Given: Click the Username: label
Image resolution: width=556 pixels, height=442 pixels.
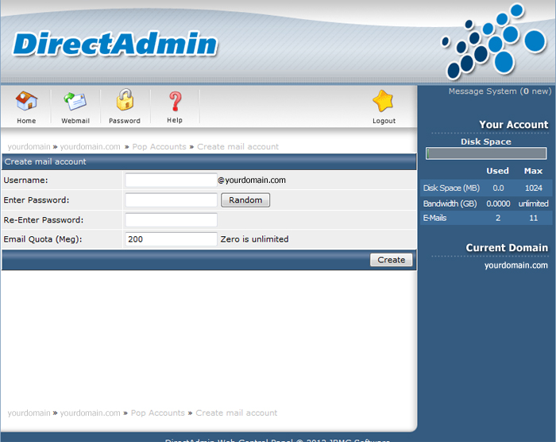Looking at the screenshot, I should (25, 180).
